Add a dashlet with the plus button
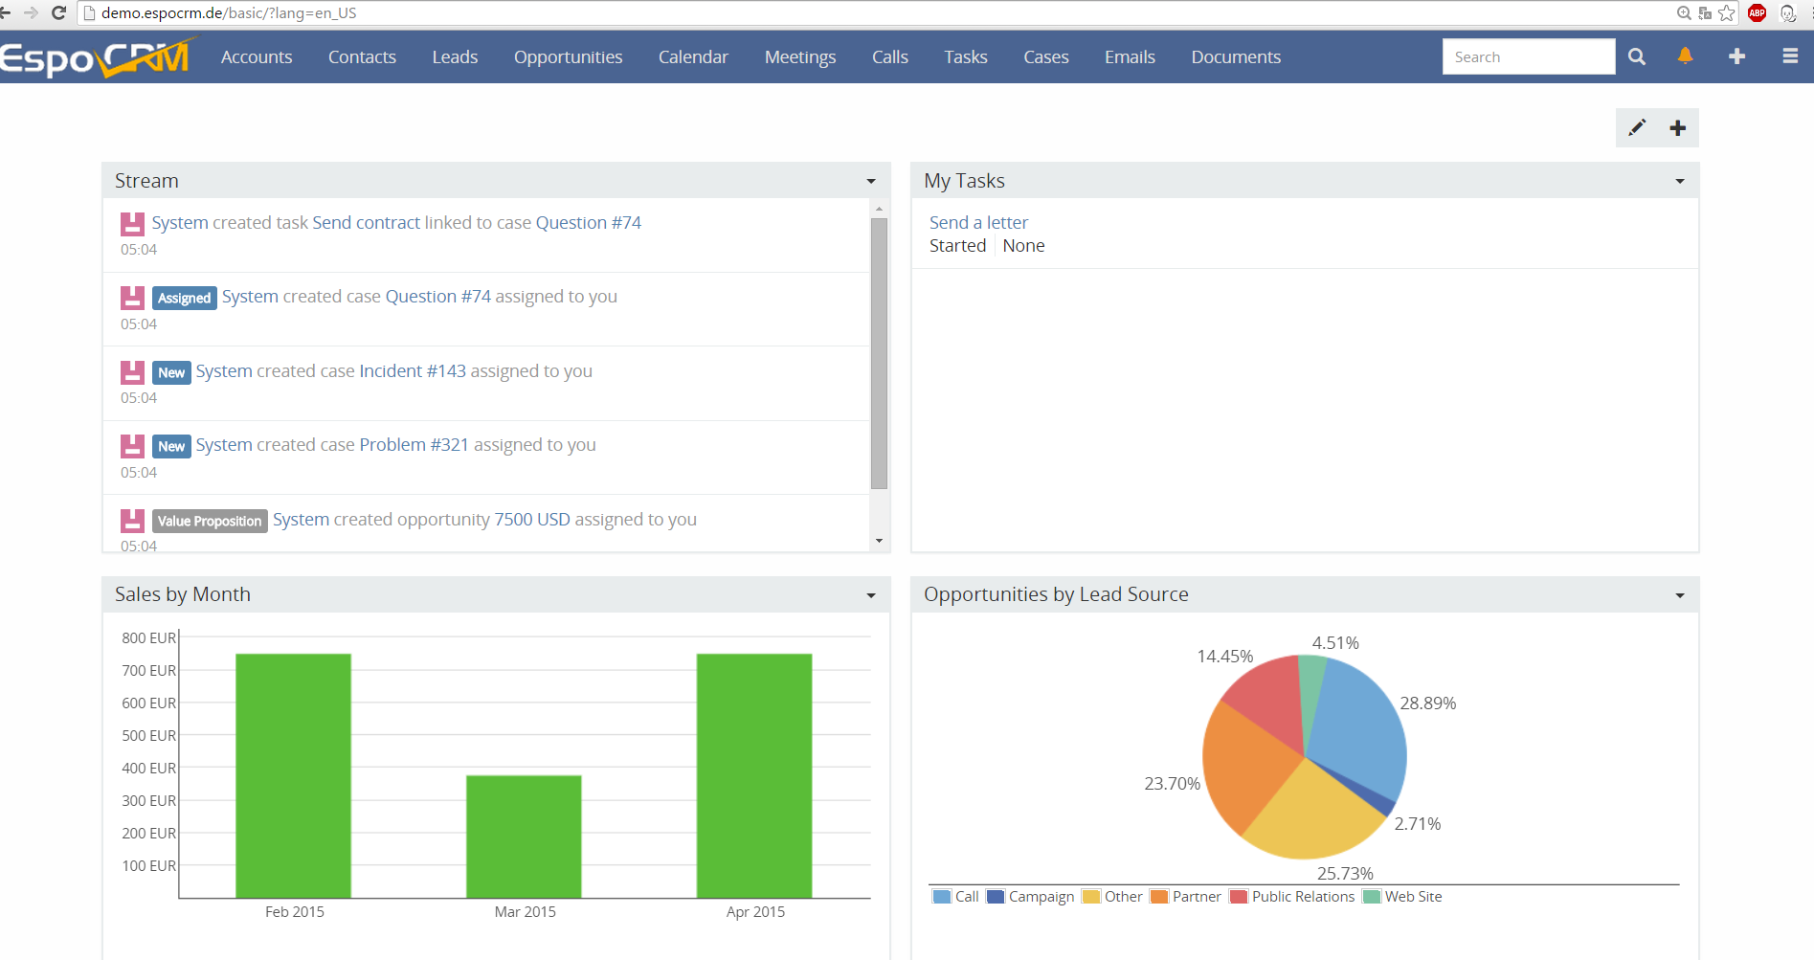Image resolution: width=1814 pixels, height=960 pixels. [x=1678, y=128]
